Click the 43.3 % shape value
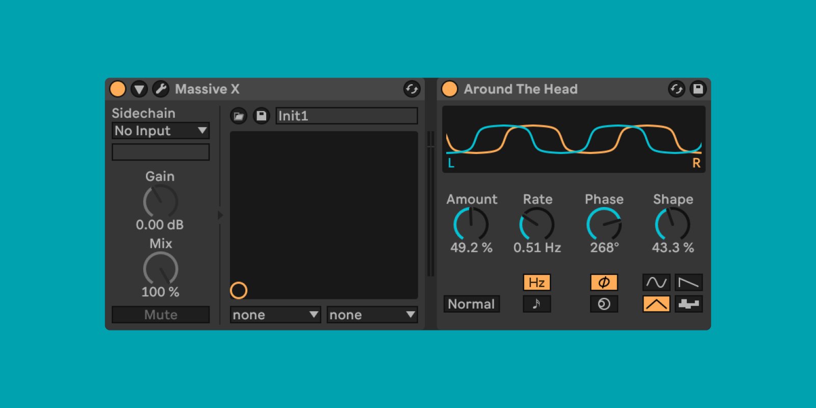The image size is (816, 408). click(673, 248)
